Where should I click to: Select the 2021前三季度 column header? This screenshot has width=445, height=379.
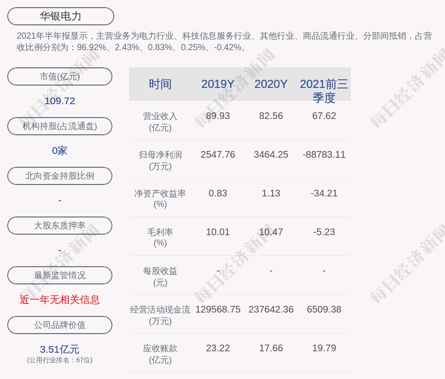tap(324, 91)
